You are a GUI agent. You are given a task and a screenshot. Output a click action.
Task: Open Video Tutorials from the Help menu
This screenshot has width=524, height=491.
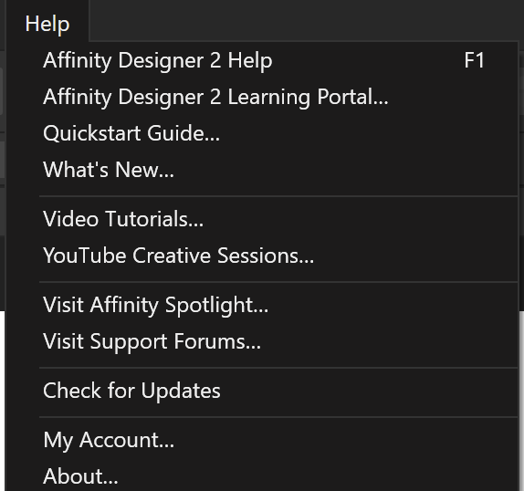click(x=262, y=219)
